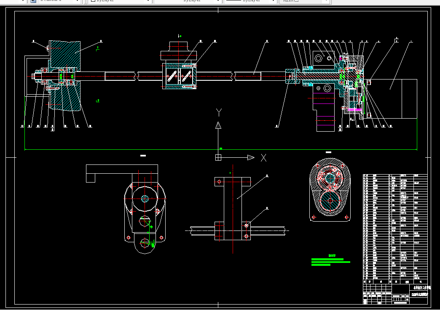
Task: Select the gear cross-section view
Action: (x=330, y=190)
